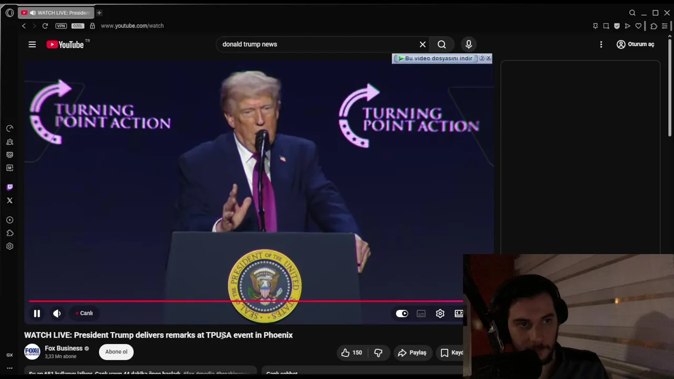Viewport: 674px width, 379px height.
Task: Mute the video player volume
Action: click(57, 313)
